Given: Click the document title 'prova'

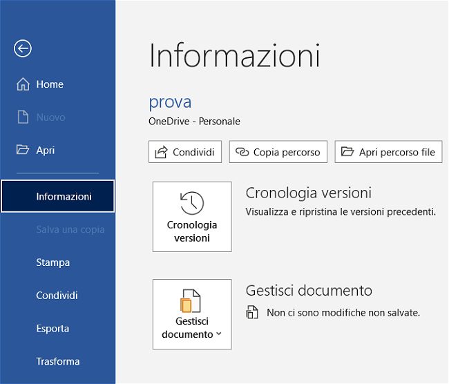Looking at the screenshot, I should pos(170,102).
